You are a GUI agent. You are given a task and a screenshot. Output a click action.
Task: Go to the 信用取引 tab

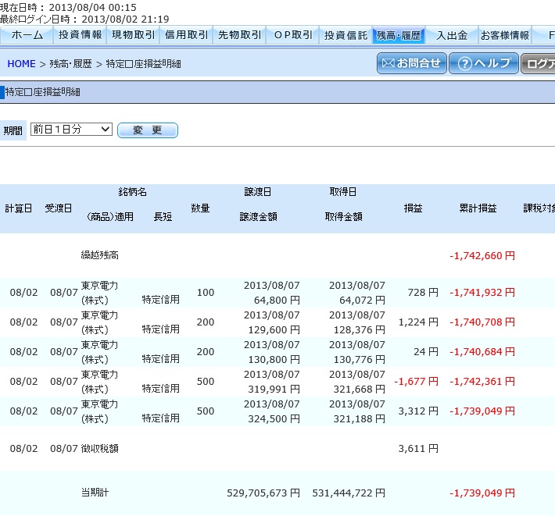(186, 35)
